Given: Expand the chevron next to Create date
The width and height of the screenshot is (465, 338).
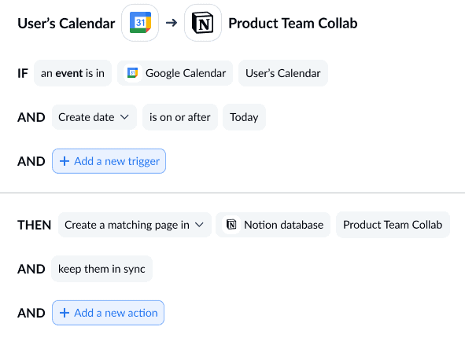Looking at the screenshot, I should coord(125,117).
